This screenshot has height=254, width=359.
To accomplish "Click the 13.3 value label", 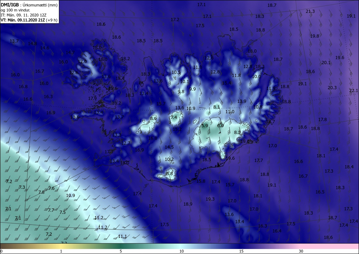I will (x=117, y=135).
